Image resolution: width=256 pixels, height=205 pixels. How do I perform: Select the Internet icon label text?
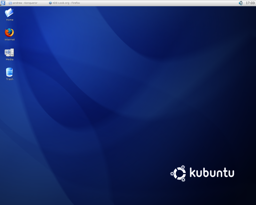tap(10, 40)
